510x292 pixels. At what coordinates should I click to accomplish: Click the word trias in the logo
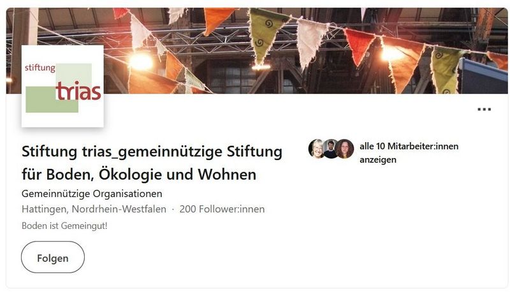click(x=78, y=91)
